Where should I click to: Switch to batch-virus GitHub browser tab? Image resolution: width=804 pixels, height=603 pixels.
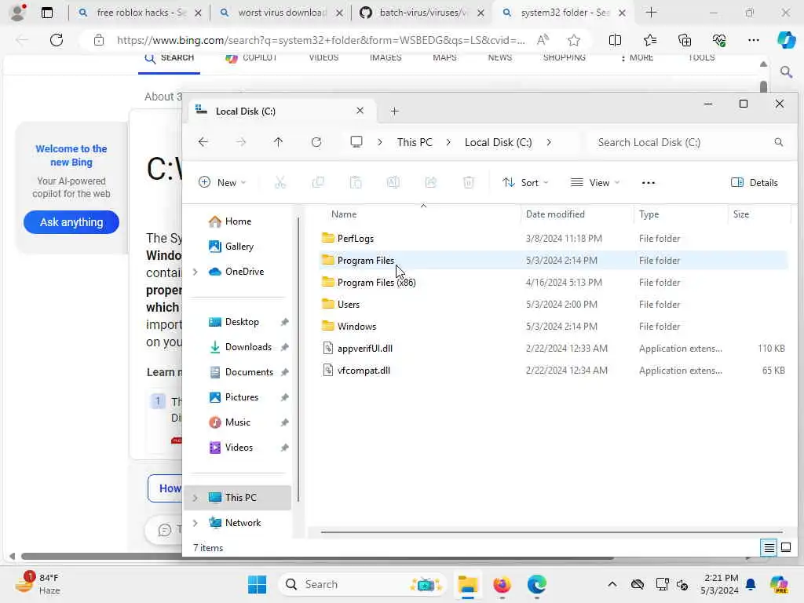pyautogui.click(x=422, y=13)
